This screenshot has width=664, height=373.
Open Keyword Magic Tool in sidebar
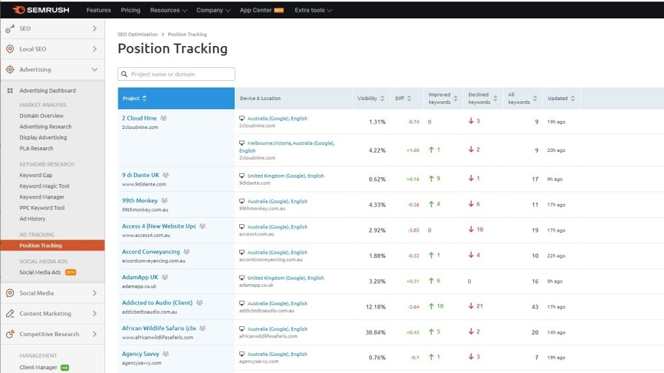(45, 186)
